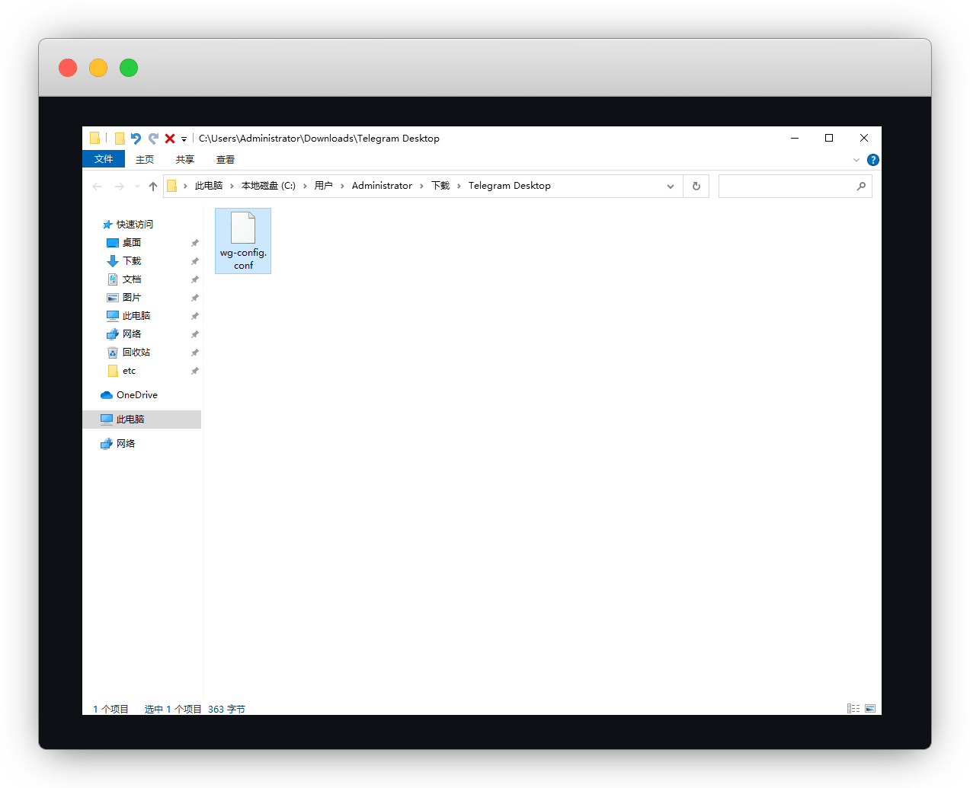
Task: Expand the ribbon with the chevron
Action: click(x=856, y=160)
